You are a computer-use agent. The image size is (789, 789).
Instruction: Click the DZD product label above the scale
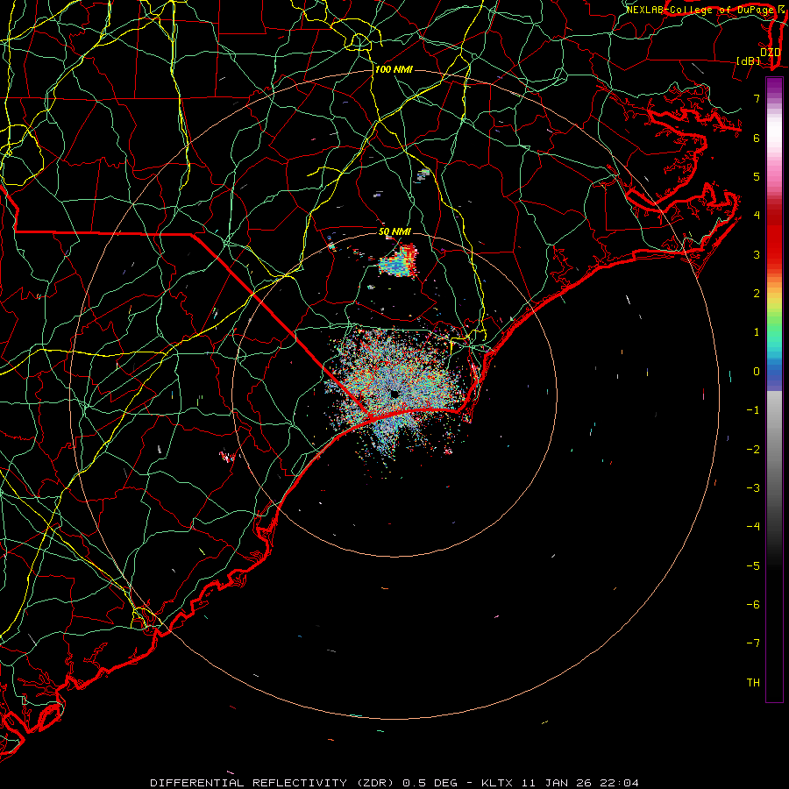pyautogui.click(x=770, y=52)
